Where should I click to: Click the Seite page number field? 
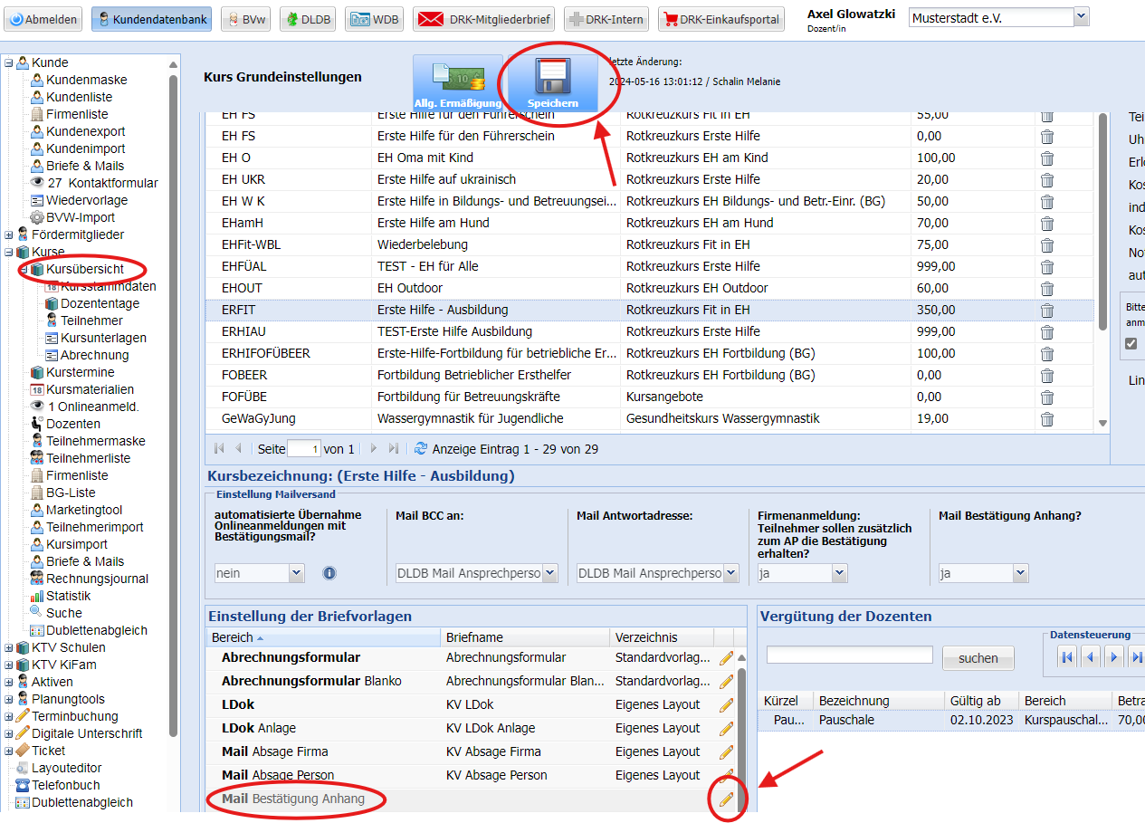pos(303,449)
